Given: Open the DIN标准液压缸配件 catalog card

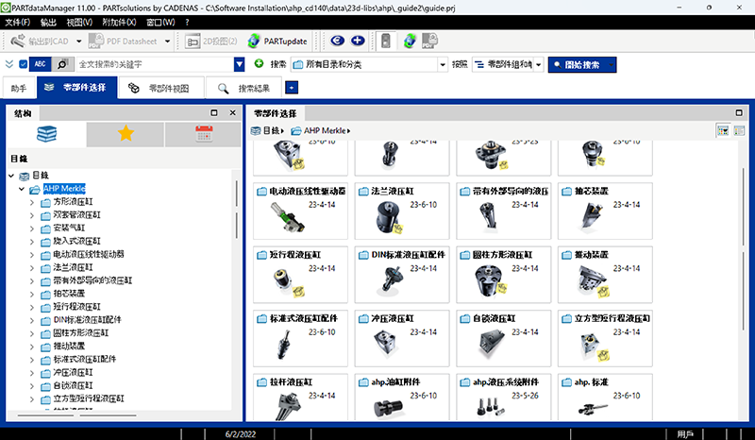Looking at the screenshot, I should 402,274.
